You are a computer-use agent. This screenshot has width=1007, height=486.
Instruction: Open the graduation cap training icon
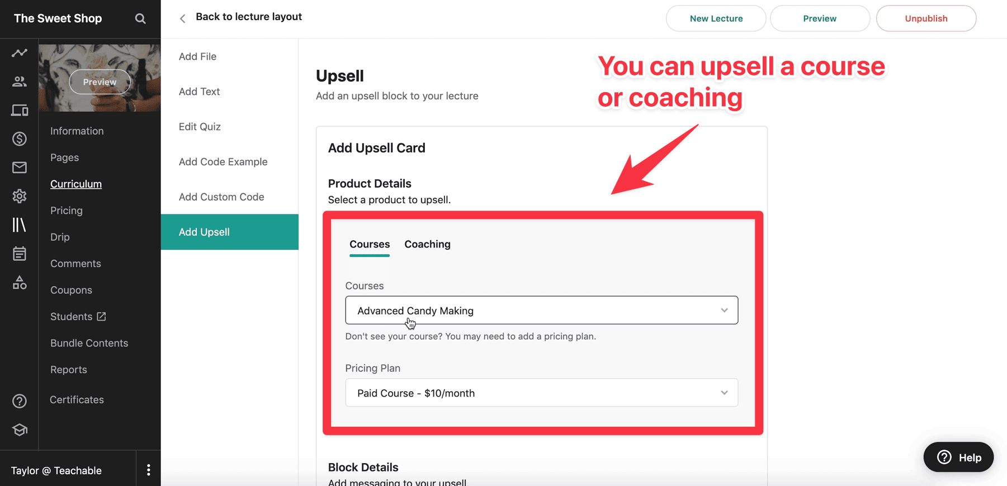coord(20,430)
